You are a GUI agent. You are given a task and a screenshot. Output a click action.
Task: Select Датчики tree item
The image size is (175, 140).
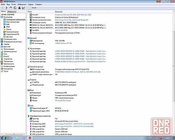[8, 37]
